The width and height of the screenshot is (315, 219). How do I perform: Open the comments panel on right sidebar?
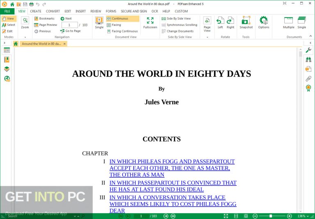click(308, 69)
